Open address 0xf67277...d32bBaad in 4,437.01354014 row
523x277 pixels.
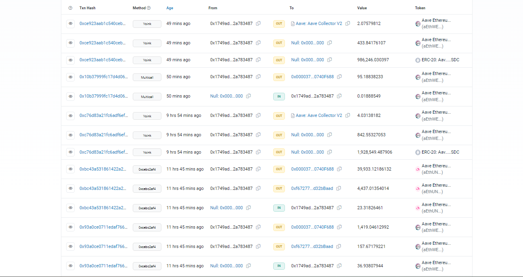click(312, 188)
